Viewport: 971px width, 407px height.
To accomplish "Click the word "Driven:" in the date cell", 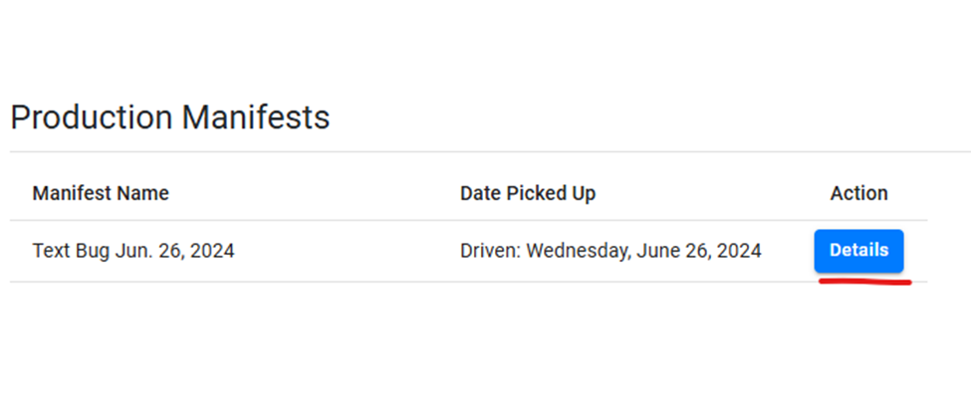I will click(490, 251).
